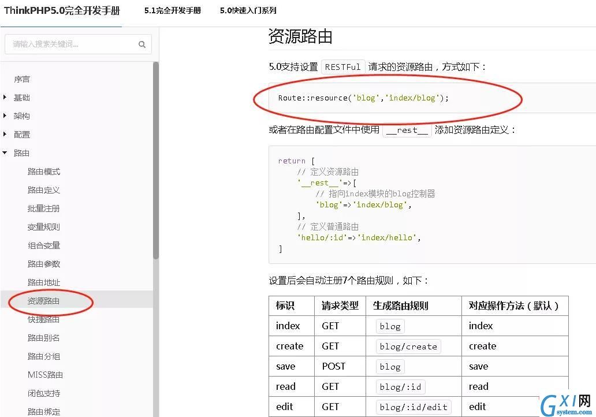Open the 5.1完全开发手册 tab
This screenshot has width=596, height=417.
point(173,10)
